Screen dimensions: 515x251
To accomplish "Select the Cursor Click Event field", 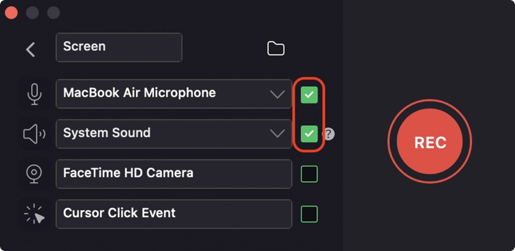I will coord(173,214).
